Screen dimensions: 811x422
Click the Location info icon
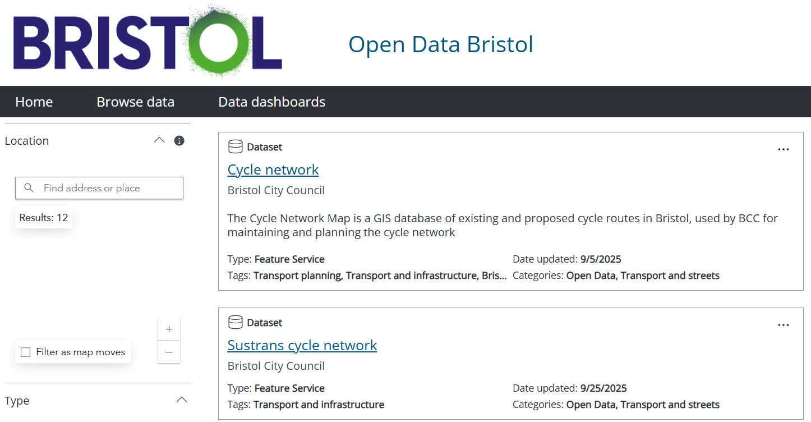click(179, 141)
